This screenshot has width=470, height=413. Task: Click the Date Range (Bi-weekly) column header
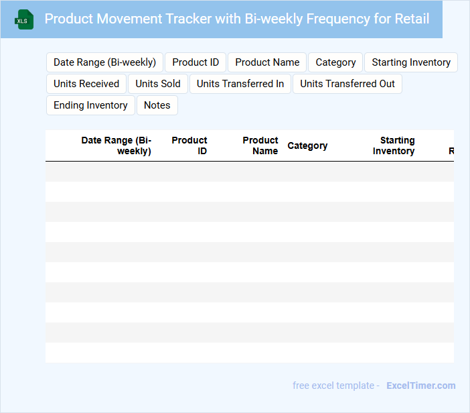pyautogui.click(x=116, y=145)
